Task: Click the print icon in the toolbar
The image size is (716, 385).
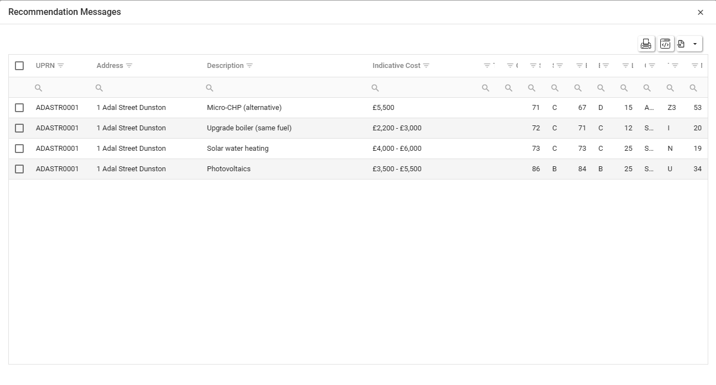Action: click(646, 44)
